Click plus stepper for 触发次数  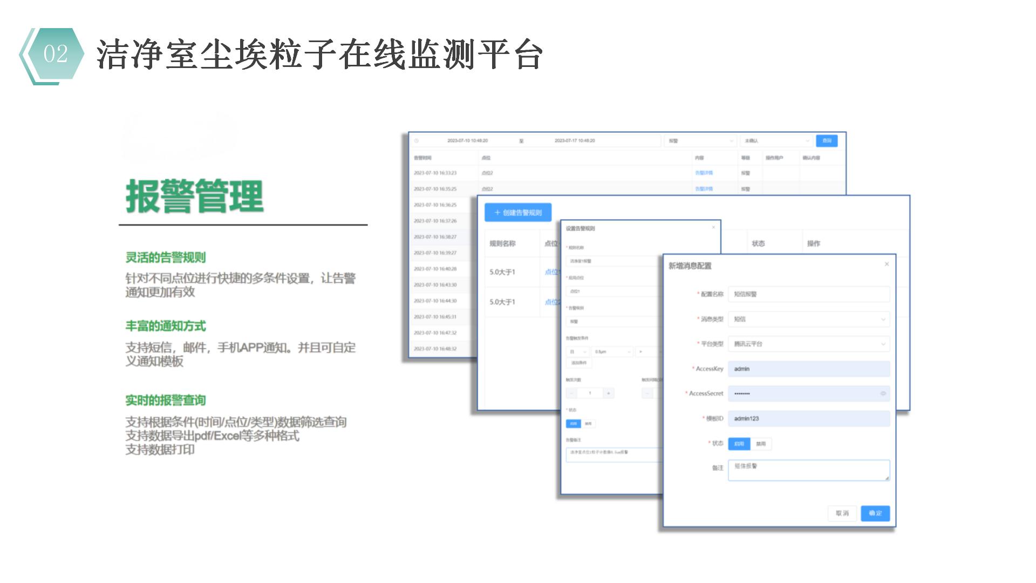click(608, 394)
